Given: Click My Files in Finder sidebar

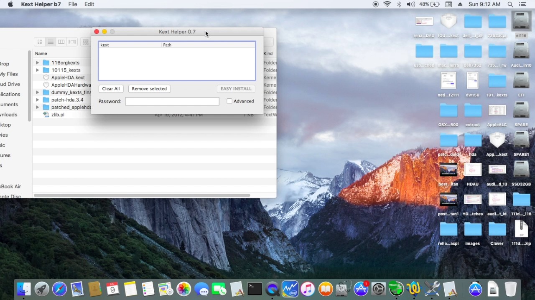Looking at the screenshot, I should (9, 74).
